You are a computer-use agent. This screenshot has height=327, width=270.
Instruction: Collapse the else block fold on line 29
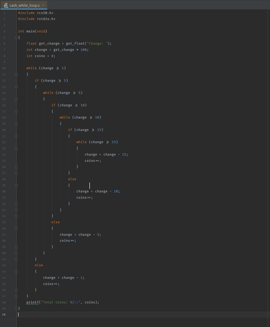[16, 185]
